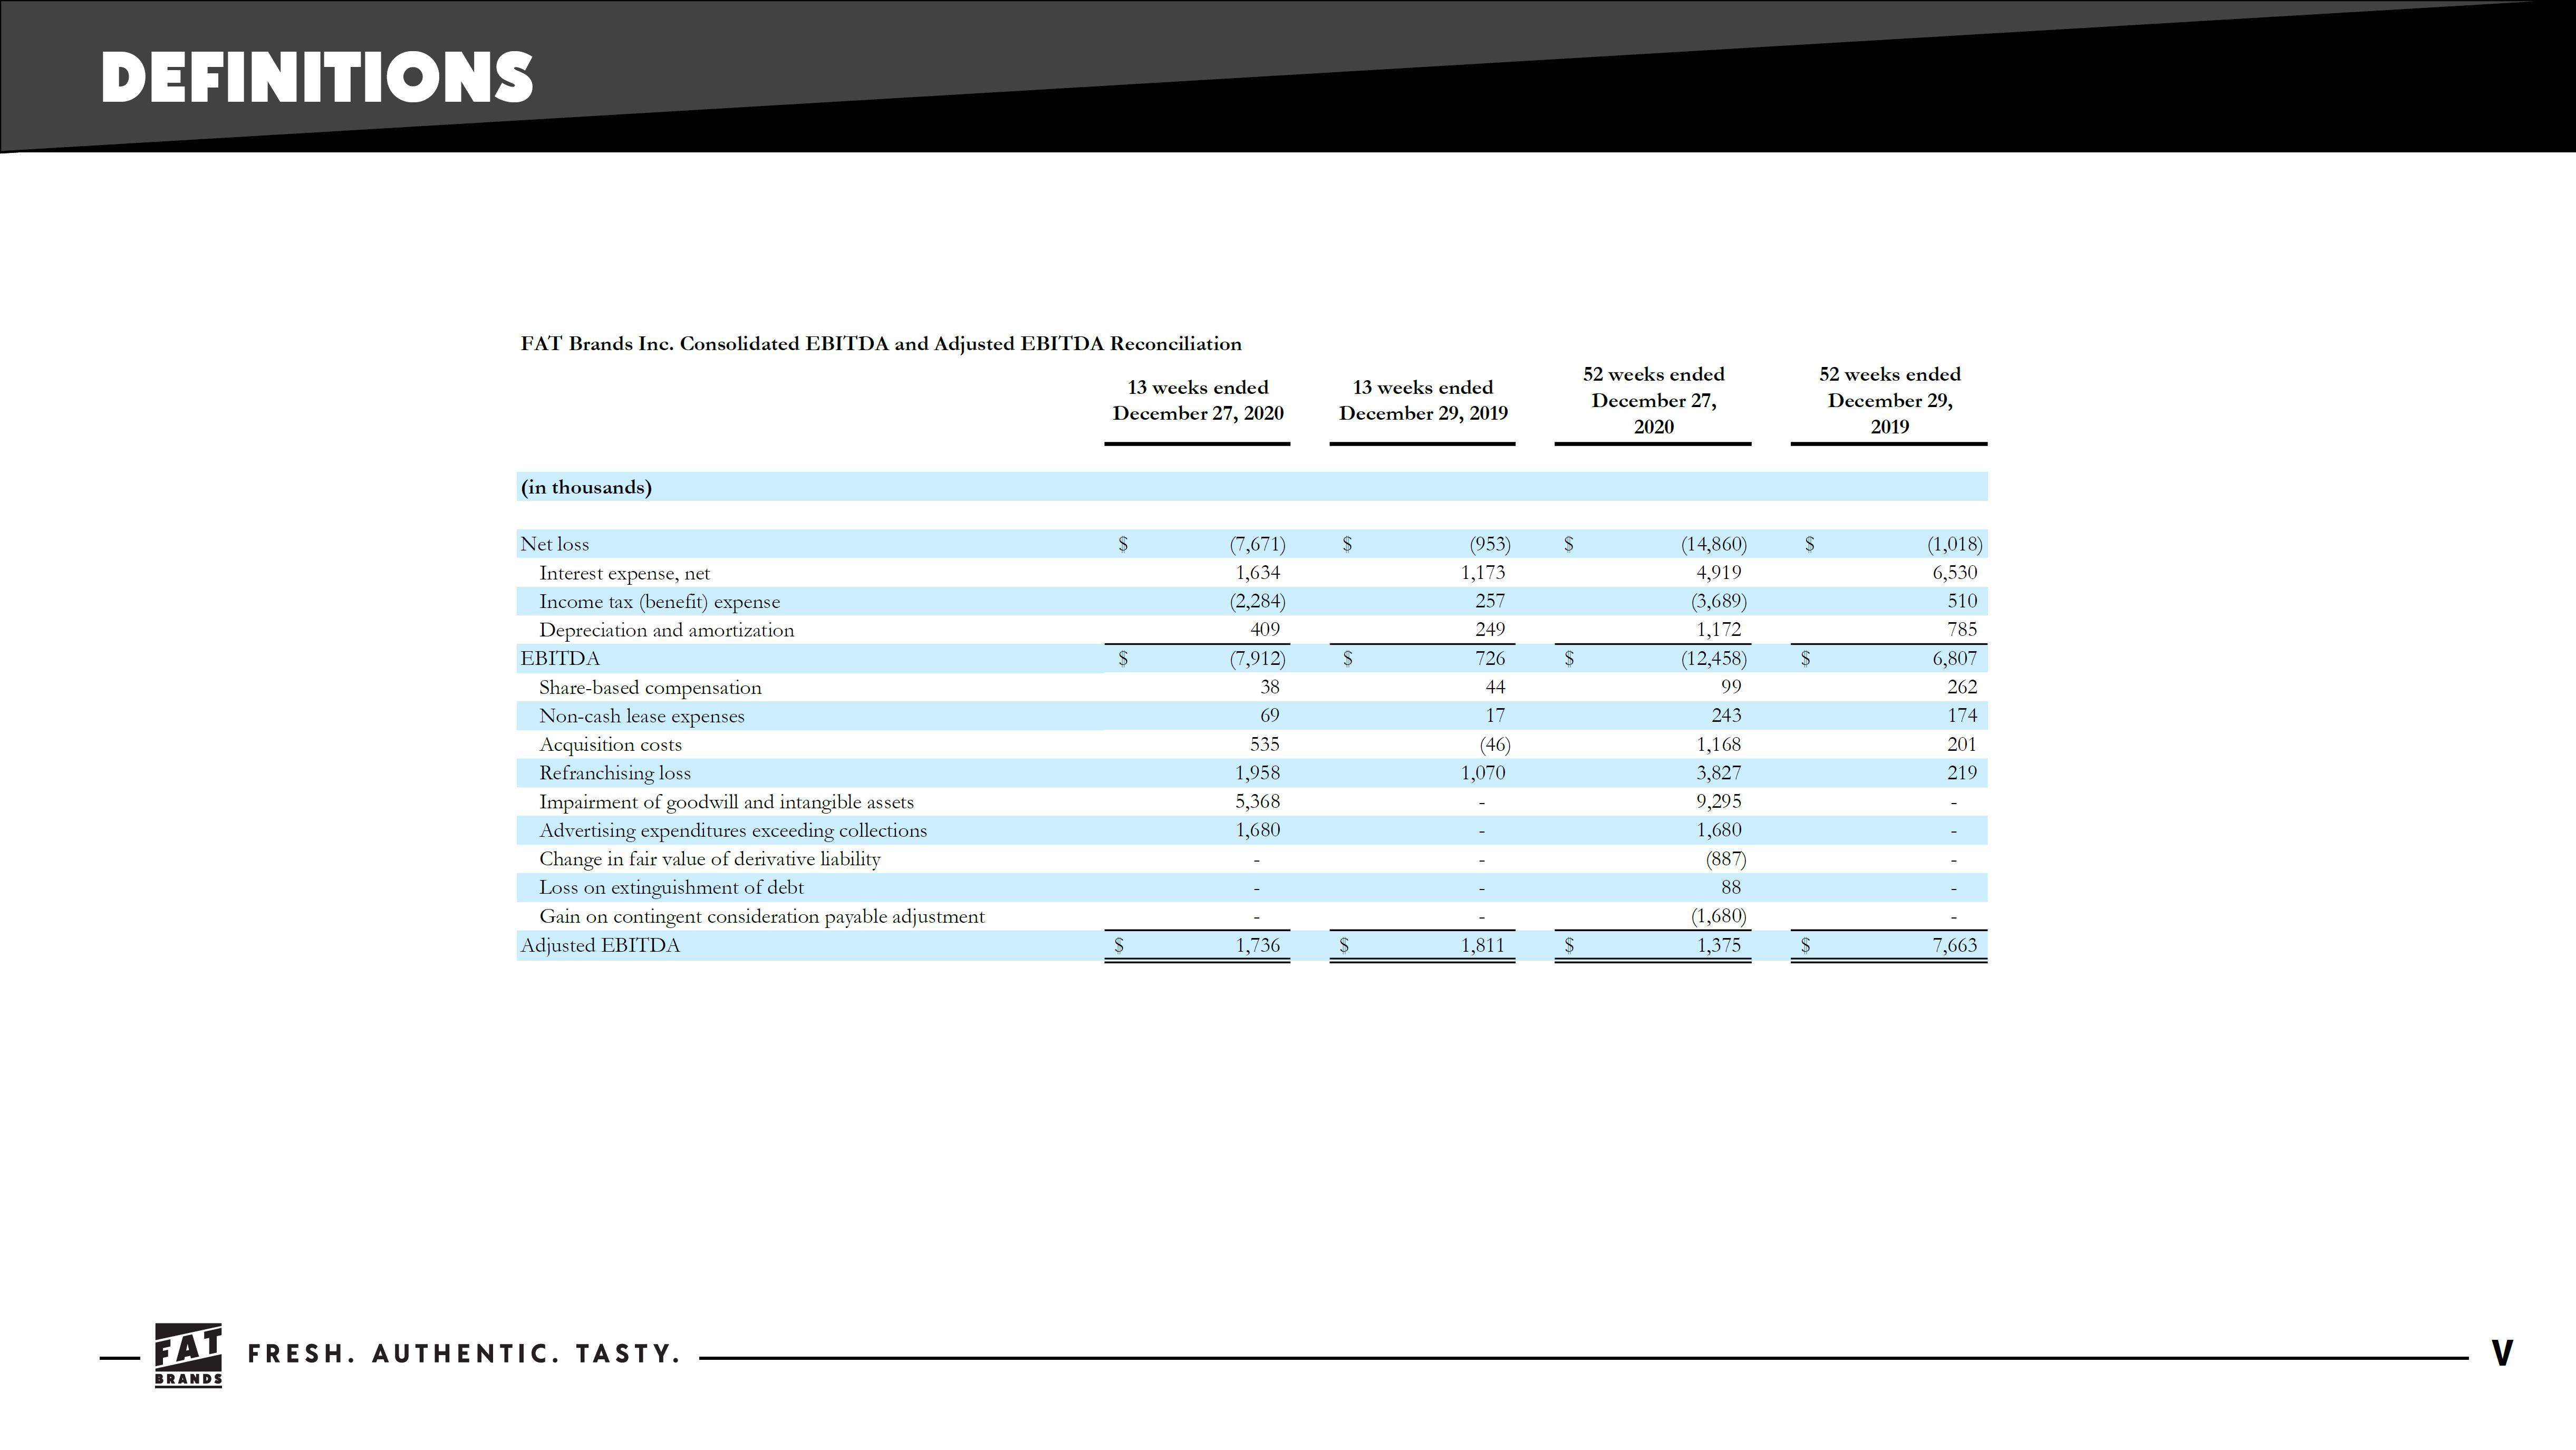
Task: Click 'Advertising expenditures exceeding collections' label
Action: click(x=733, y=830)
